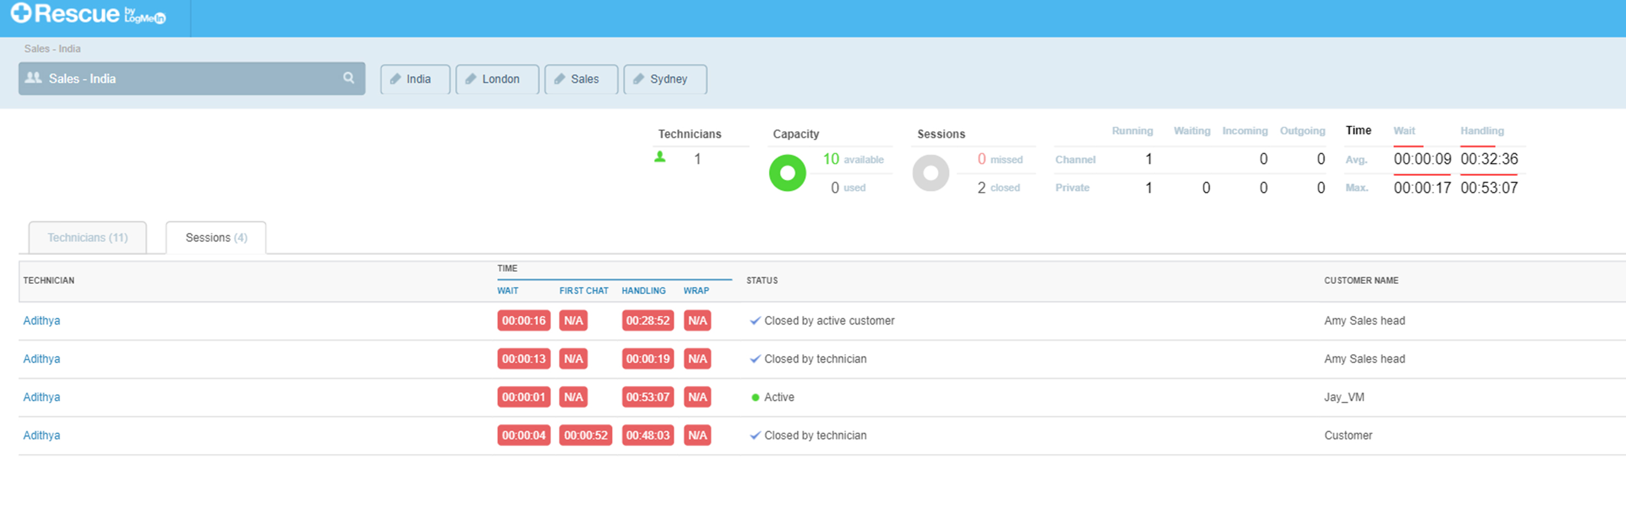The image size is (1626, 518).
Task: Click wait time 00:00:13 badge
Action: point(523,359)
